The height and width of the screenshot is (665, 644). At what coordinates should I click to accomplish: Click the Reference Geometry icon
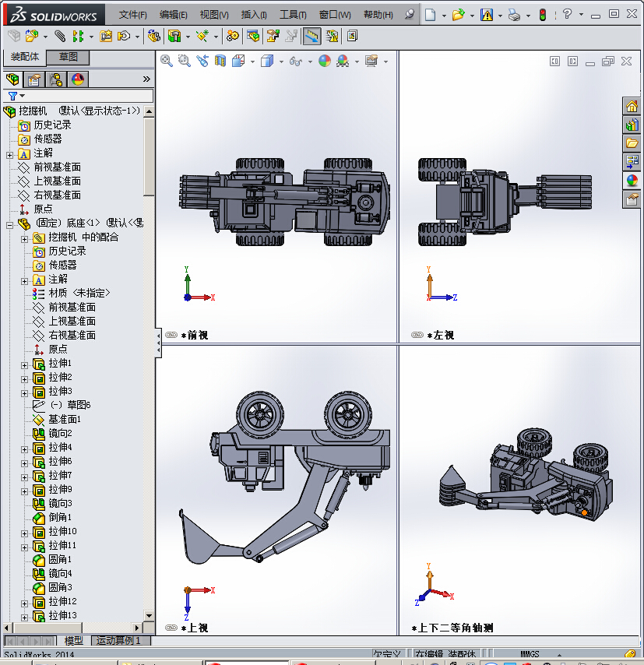pos(202,36)
